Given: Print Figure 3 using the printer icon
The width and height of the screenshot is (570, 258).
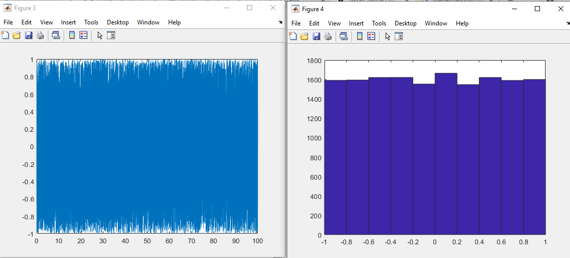Looking at the screenshot, I should coord(40,35).
